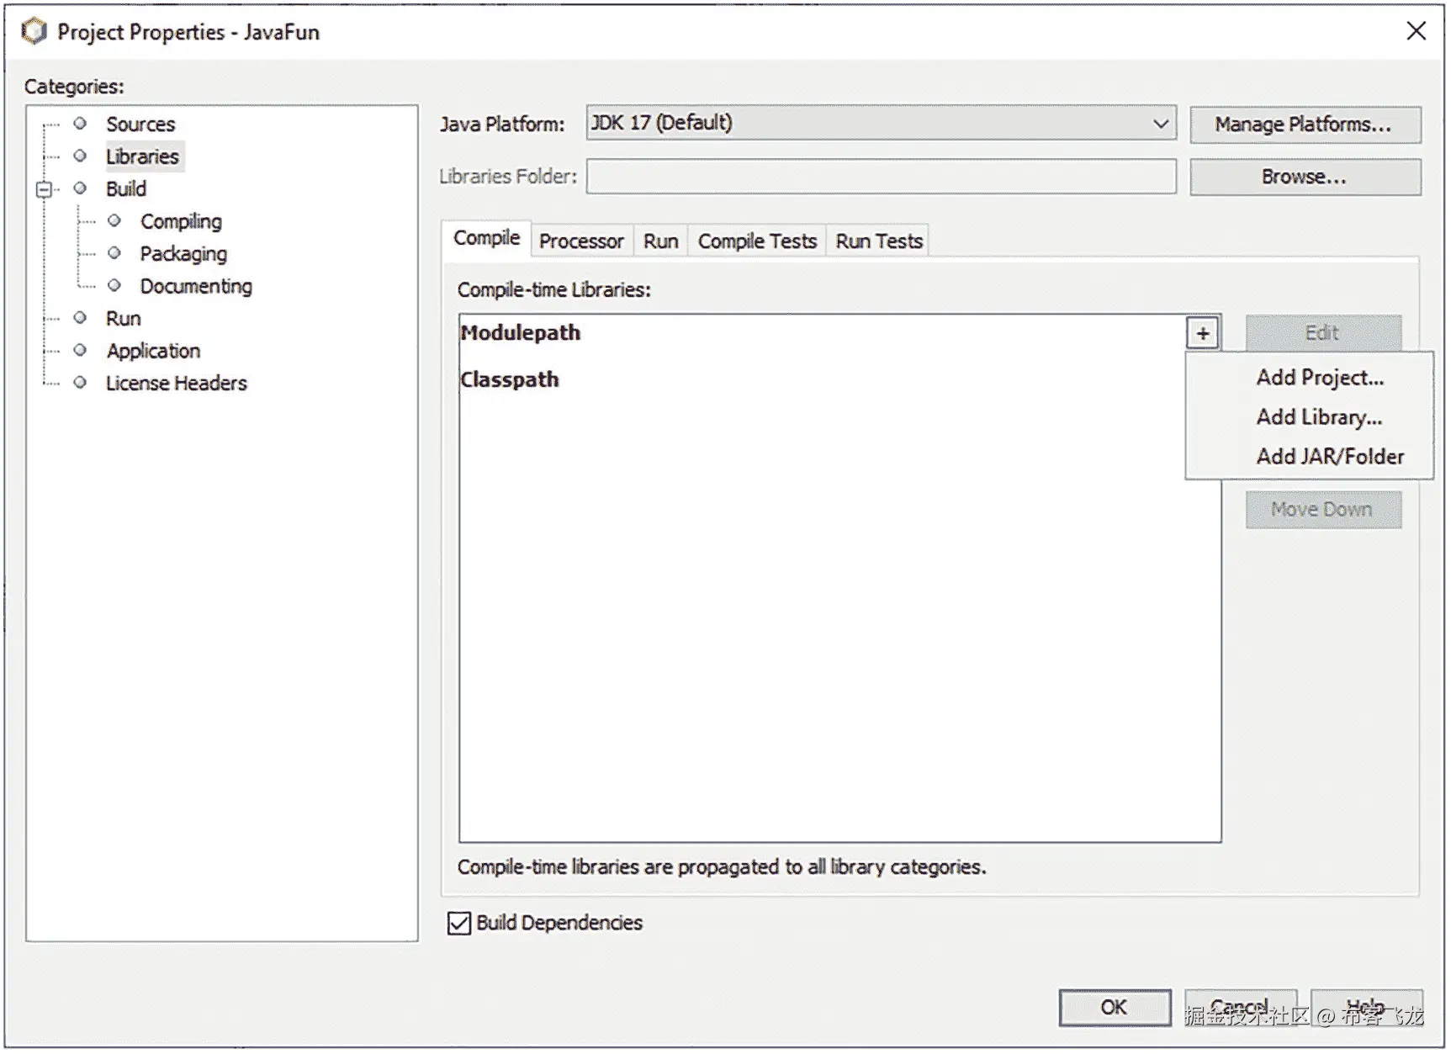Click the Packaging node icon
The image size is (1451, 1054).
click(114, 252)
